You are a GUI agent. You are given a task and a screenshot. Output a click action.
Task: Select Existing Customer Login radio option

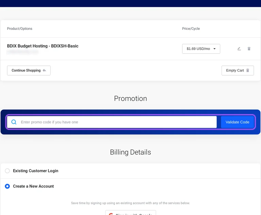(7, 171)
